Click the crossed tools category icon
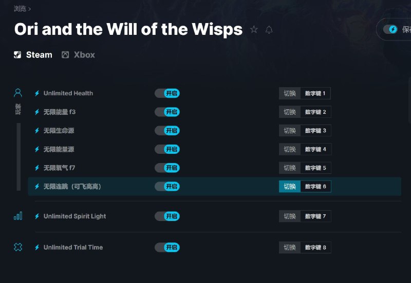This screenshot has width=411, height=283. pyautogui.click(x=18, y=247)
